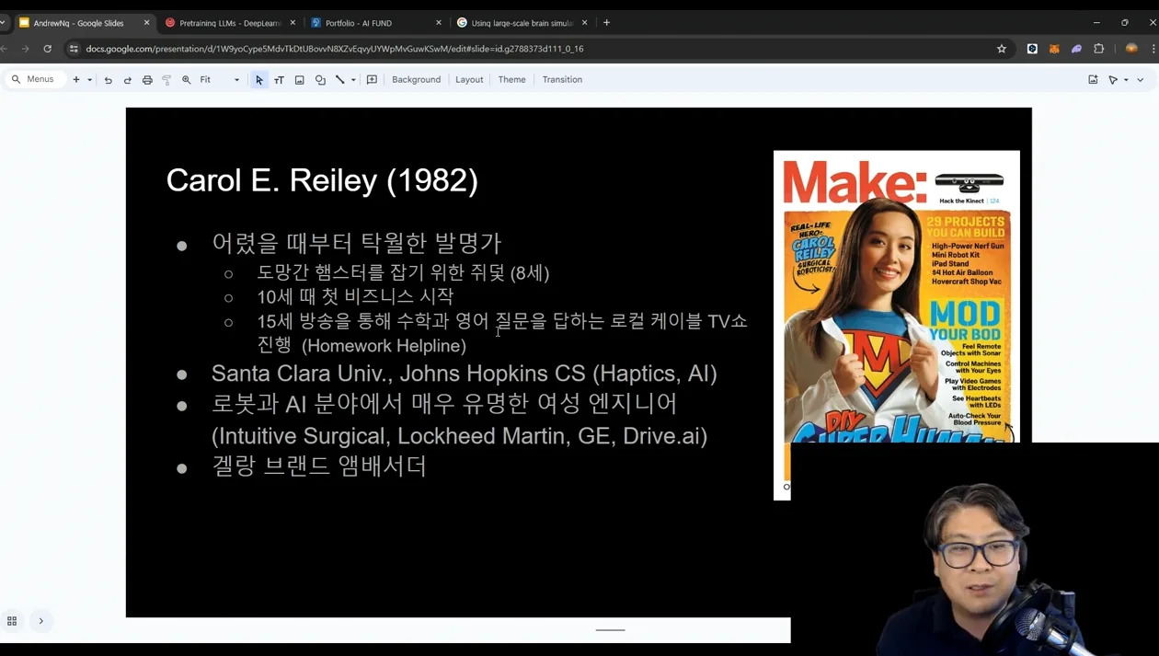This screenshot has height=656, width=1159.
Task: Open a new browser tab
Action: click(x=606, y=23)
